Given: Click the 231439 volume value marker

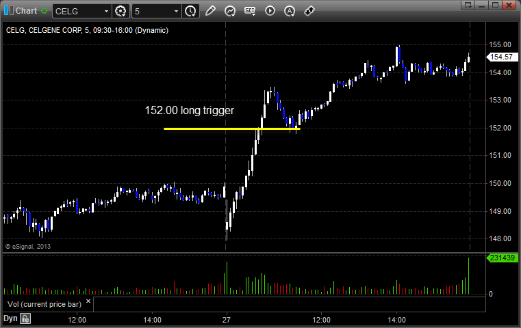Looking at the screenshot, I should tap(502, 258).
